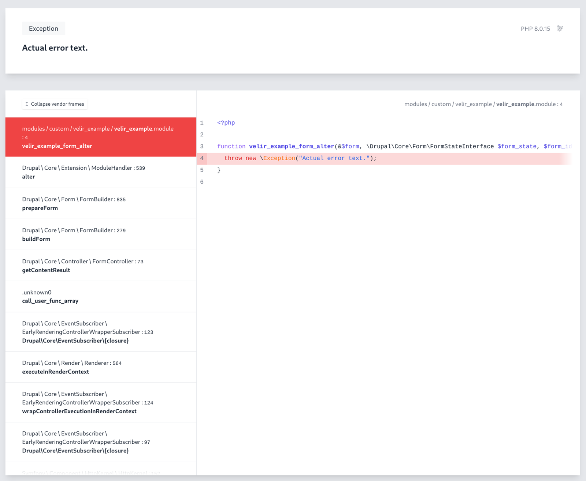Click the collapse arrows icon in vendor frames button
586x481 pixels.
pyautogui.click(x=27, y=104)
